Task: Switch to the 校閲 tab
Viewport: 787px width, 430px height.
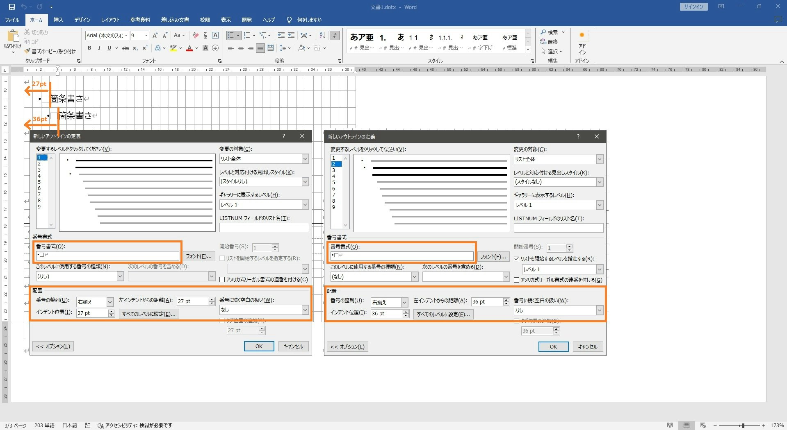Action: tap(205, 20)
